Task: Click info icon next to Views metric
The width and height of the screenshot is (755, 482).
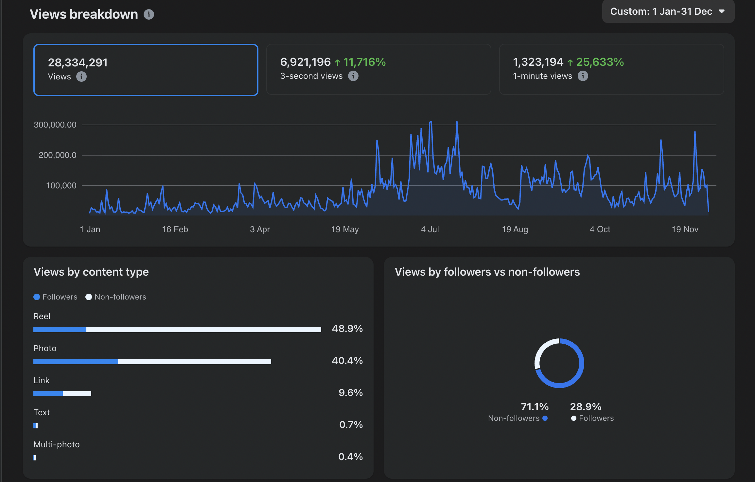Action: click(x=81, y=77)
